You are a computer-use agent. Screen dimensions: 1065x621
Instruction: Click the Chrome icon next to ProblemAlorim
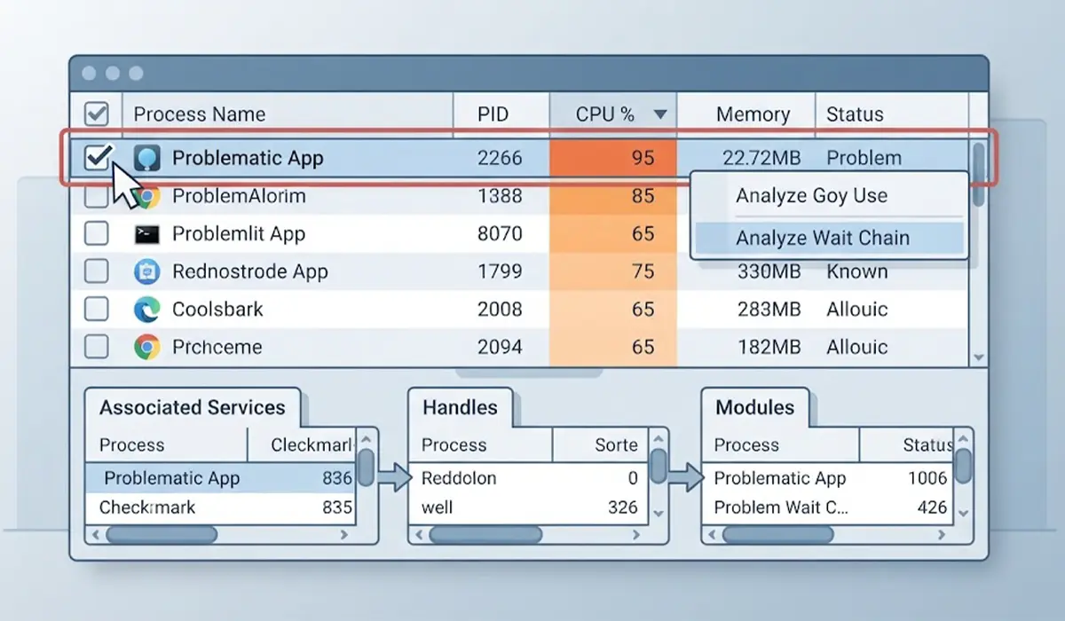coord(149,196)
